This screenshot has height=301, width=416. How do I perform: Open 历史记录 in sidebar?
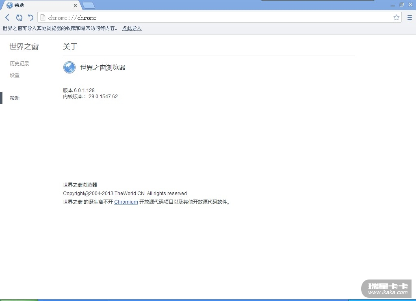(x=19, y=64)
